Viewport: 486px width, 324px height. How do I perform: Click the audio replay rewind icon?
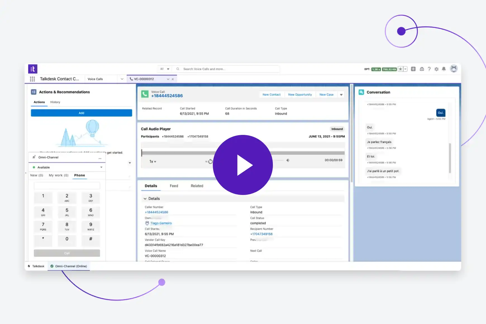coord(210,161)
